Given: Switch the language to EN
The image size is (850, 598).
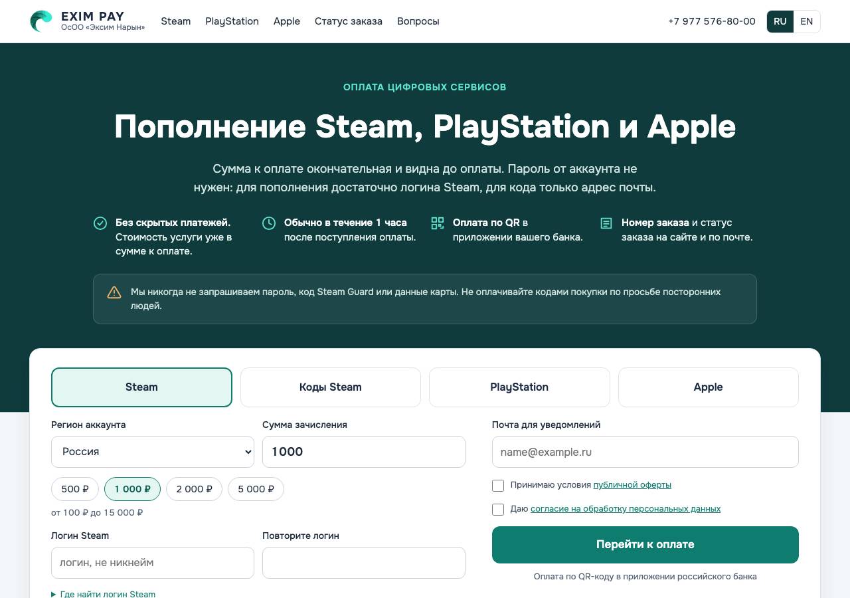Looking at the screenshot, I should (x=807, y=21).
